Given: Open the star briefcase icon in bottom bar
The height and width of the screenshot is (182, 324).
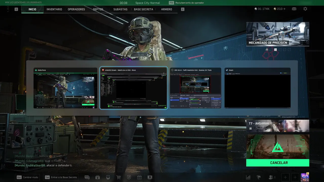Looking at the screenshot, I should [x=98, y=177].
